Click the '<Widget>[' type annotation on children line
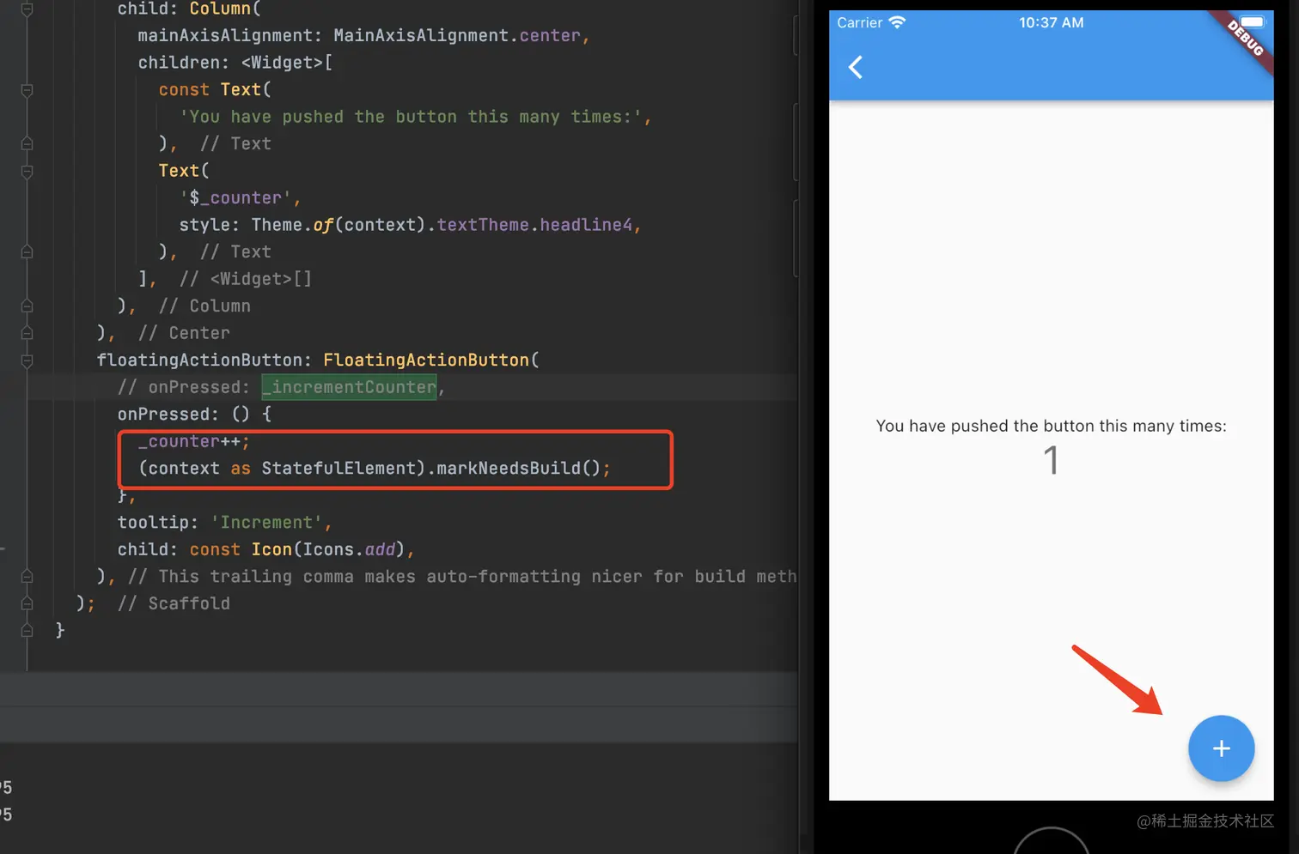 (x=287, y=63)
